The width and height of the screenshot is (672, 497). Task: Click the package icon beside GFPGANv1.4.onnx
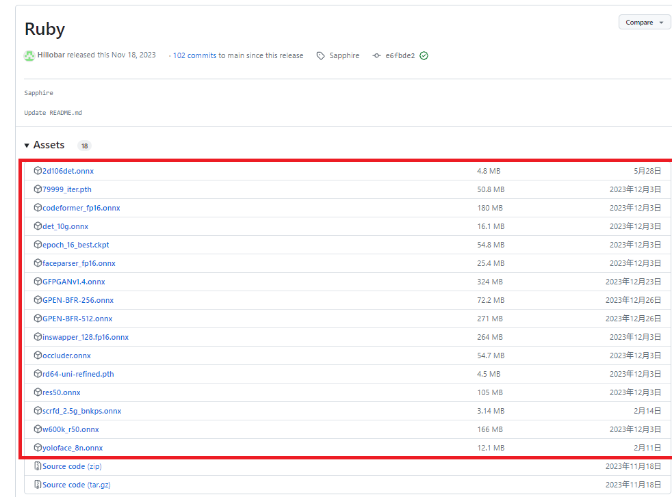38,281
